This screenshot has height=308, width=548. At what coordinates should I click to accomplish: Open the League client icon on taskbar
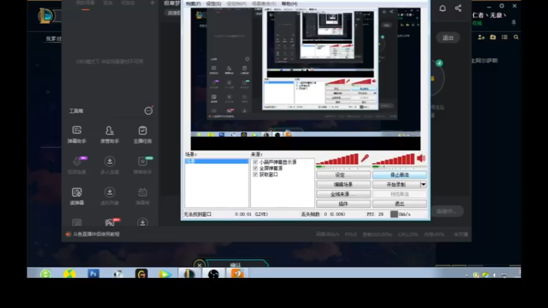tap(189, 274)
